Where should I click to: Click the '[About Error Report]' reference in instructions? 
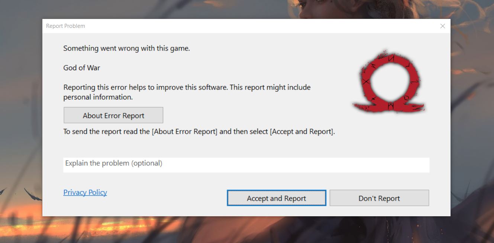[184, 132]
